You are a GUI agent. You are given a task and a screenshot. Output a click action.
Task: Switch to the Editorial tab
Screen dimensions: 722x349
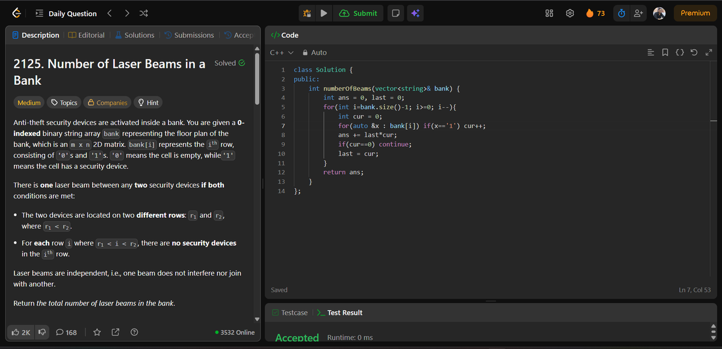(x=87, y=36)
